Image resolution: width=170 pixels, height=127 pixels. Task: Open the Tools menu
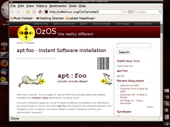click(73, 6)
